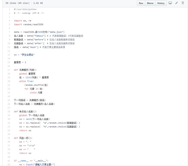Select line number 35
Screen dimensions: 188x166
9,138
